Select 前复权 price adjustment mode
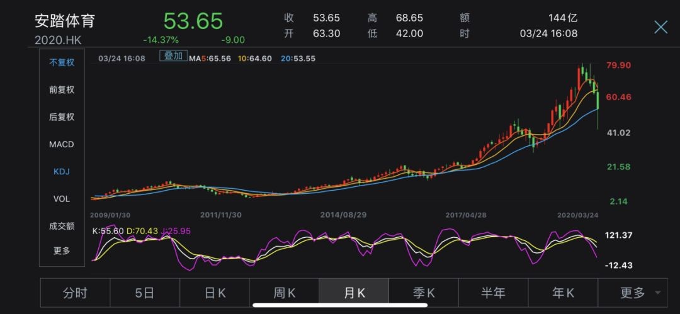The height and width of the screenshot is (314, 680). (x=62, y=90)
